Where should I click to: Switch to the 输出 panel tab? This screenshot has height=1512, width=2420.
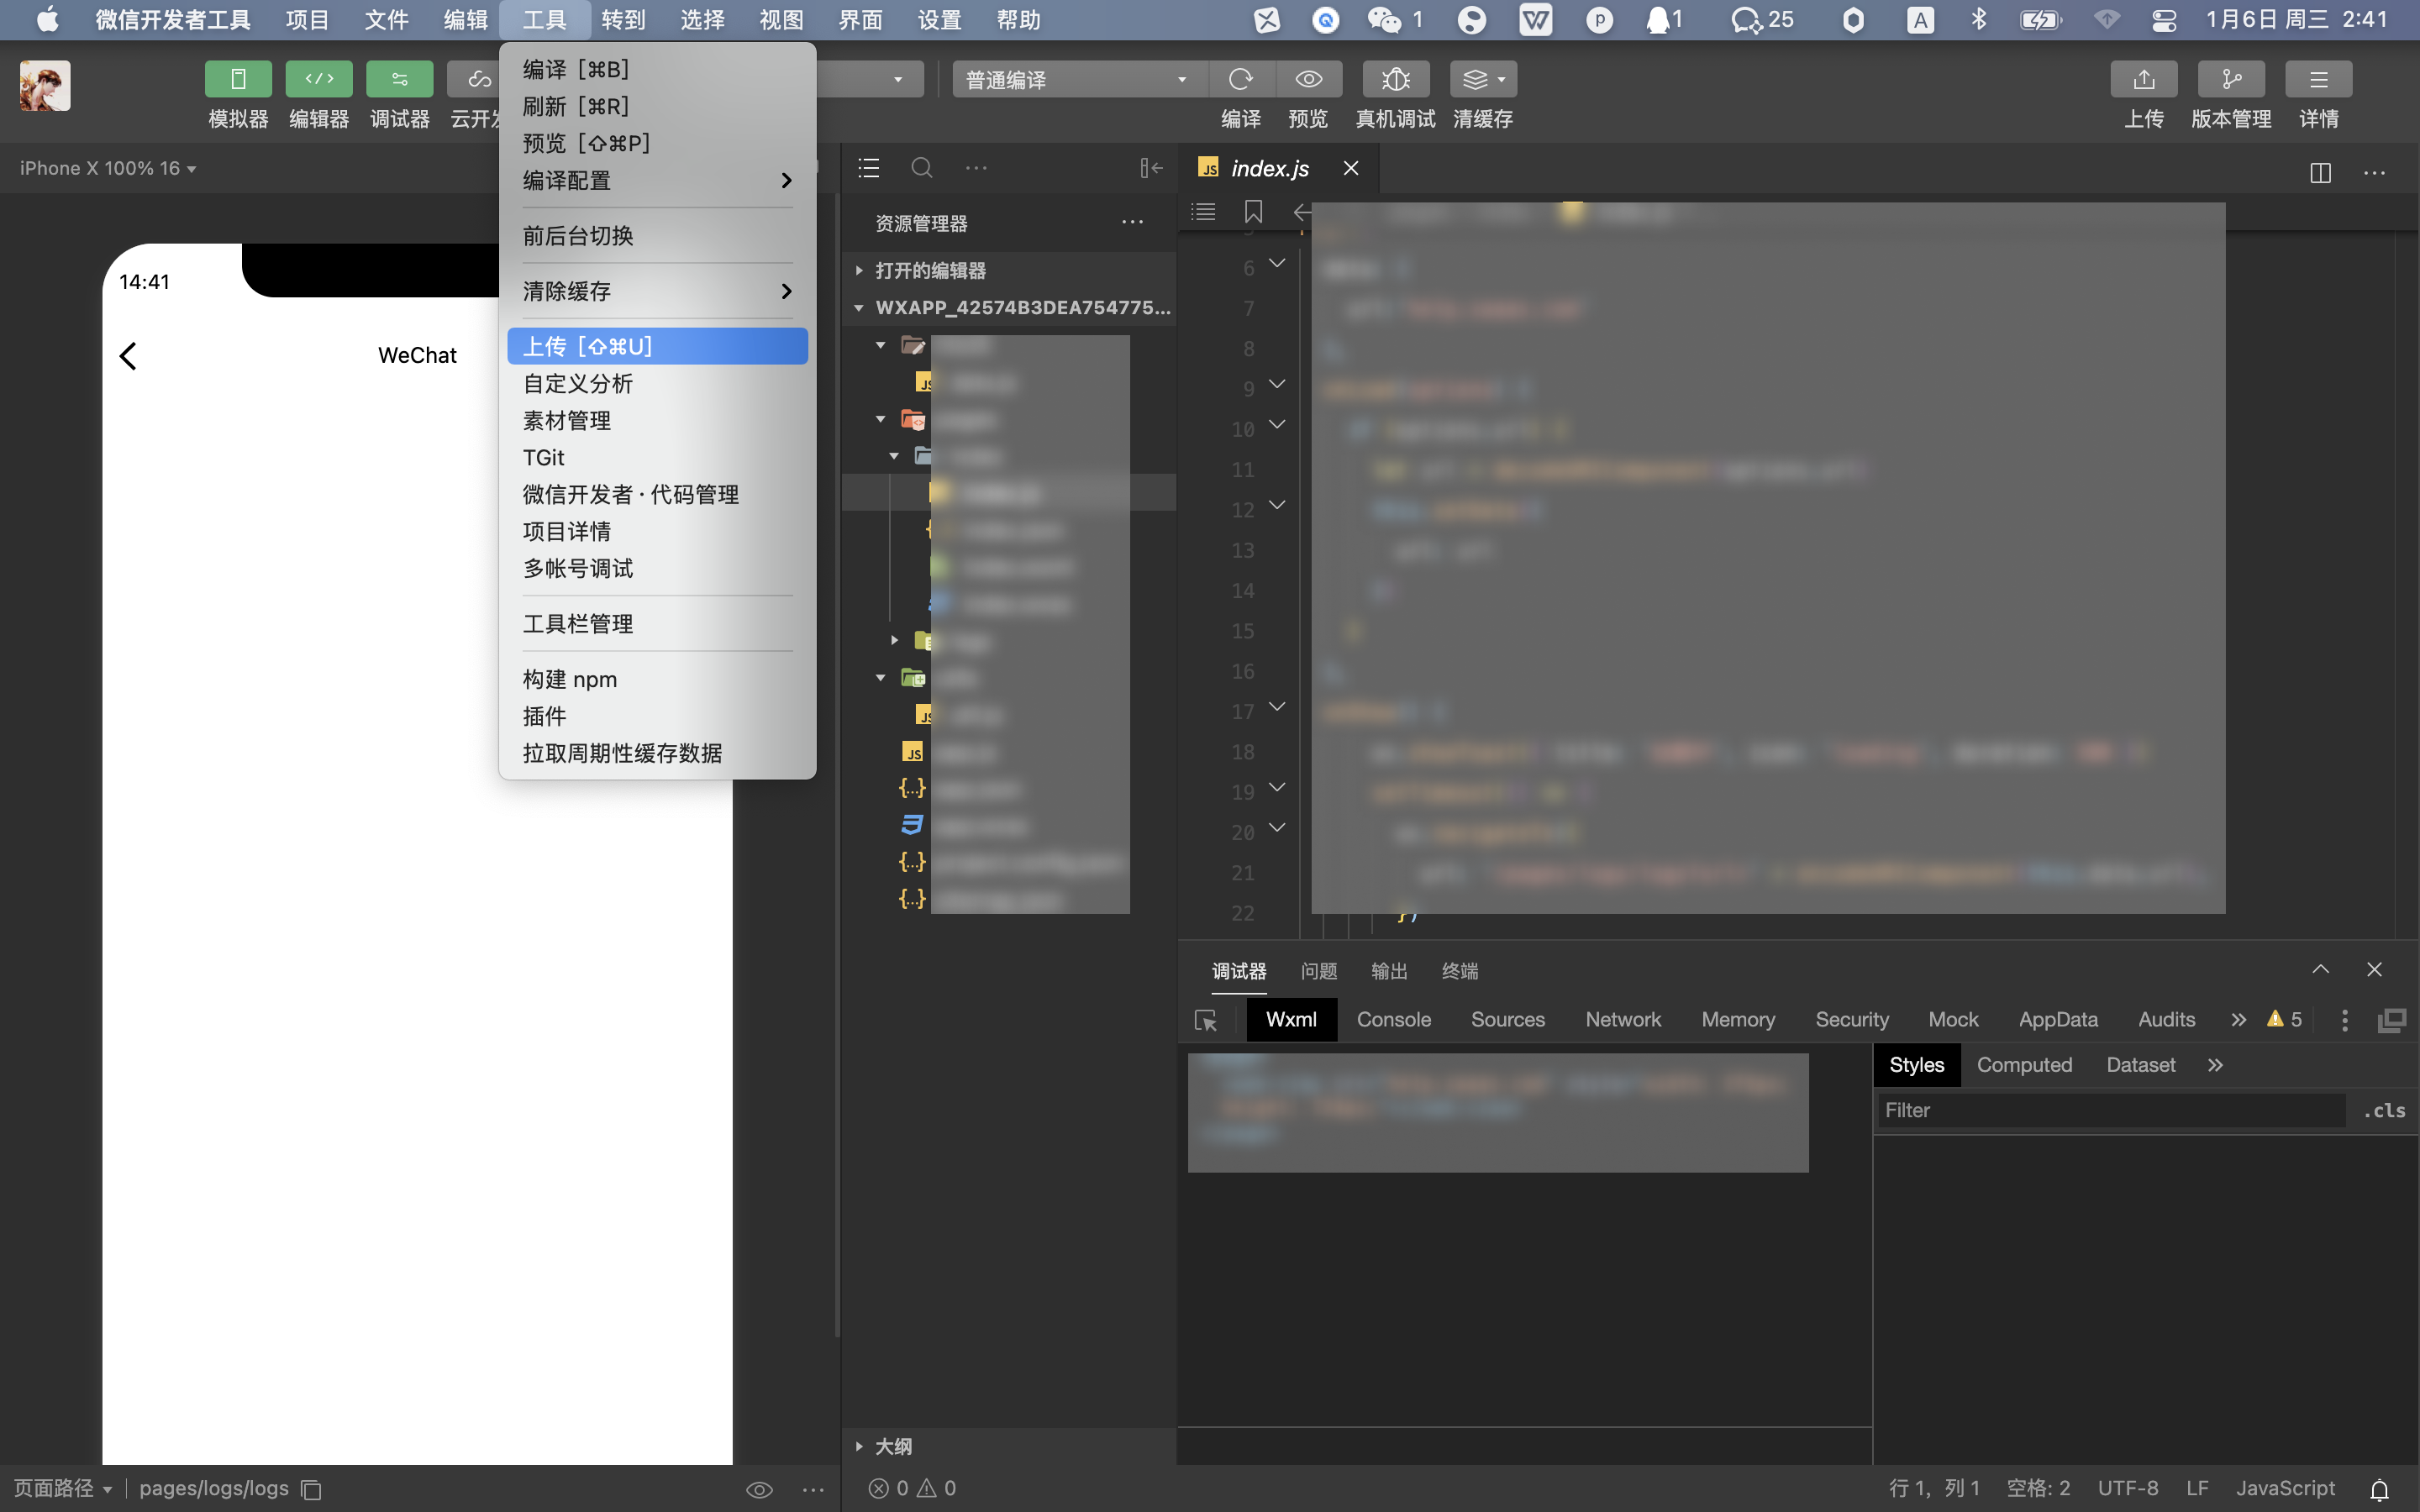[x=1389, y=971]
